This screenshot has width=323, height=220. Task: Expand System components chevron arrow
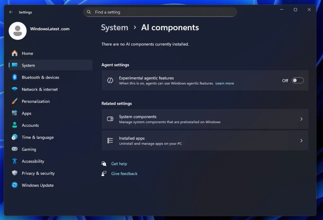pos(301,119)
